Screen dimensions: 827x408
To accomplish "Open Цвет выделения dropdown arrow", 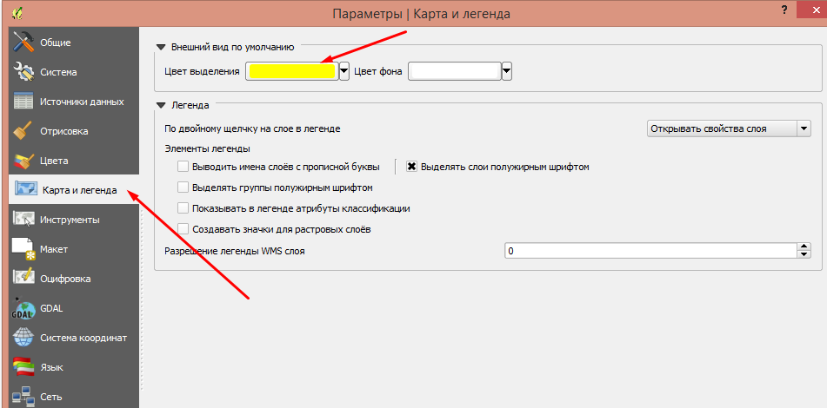I will pyautogui.click(x=344, y=71).
